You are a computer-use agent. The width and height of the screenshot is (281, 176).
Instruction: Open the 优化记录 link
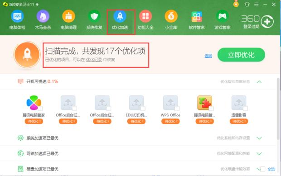click(x=94, y=60)
